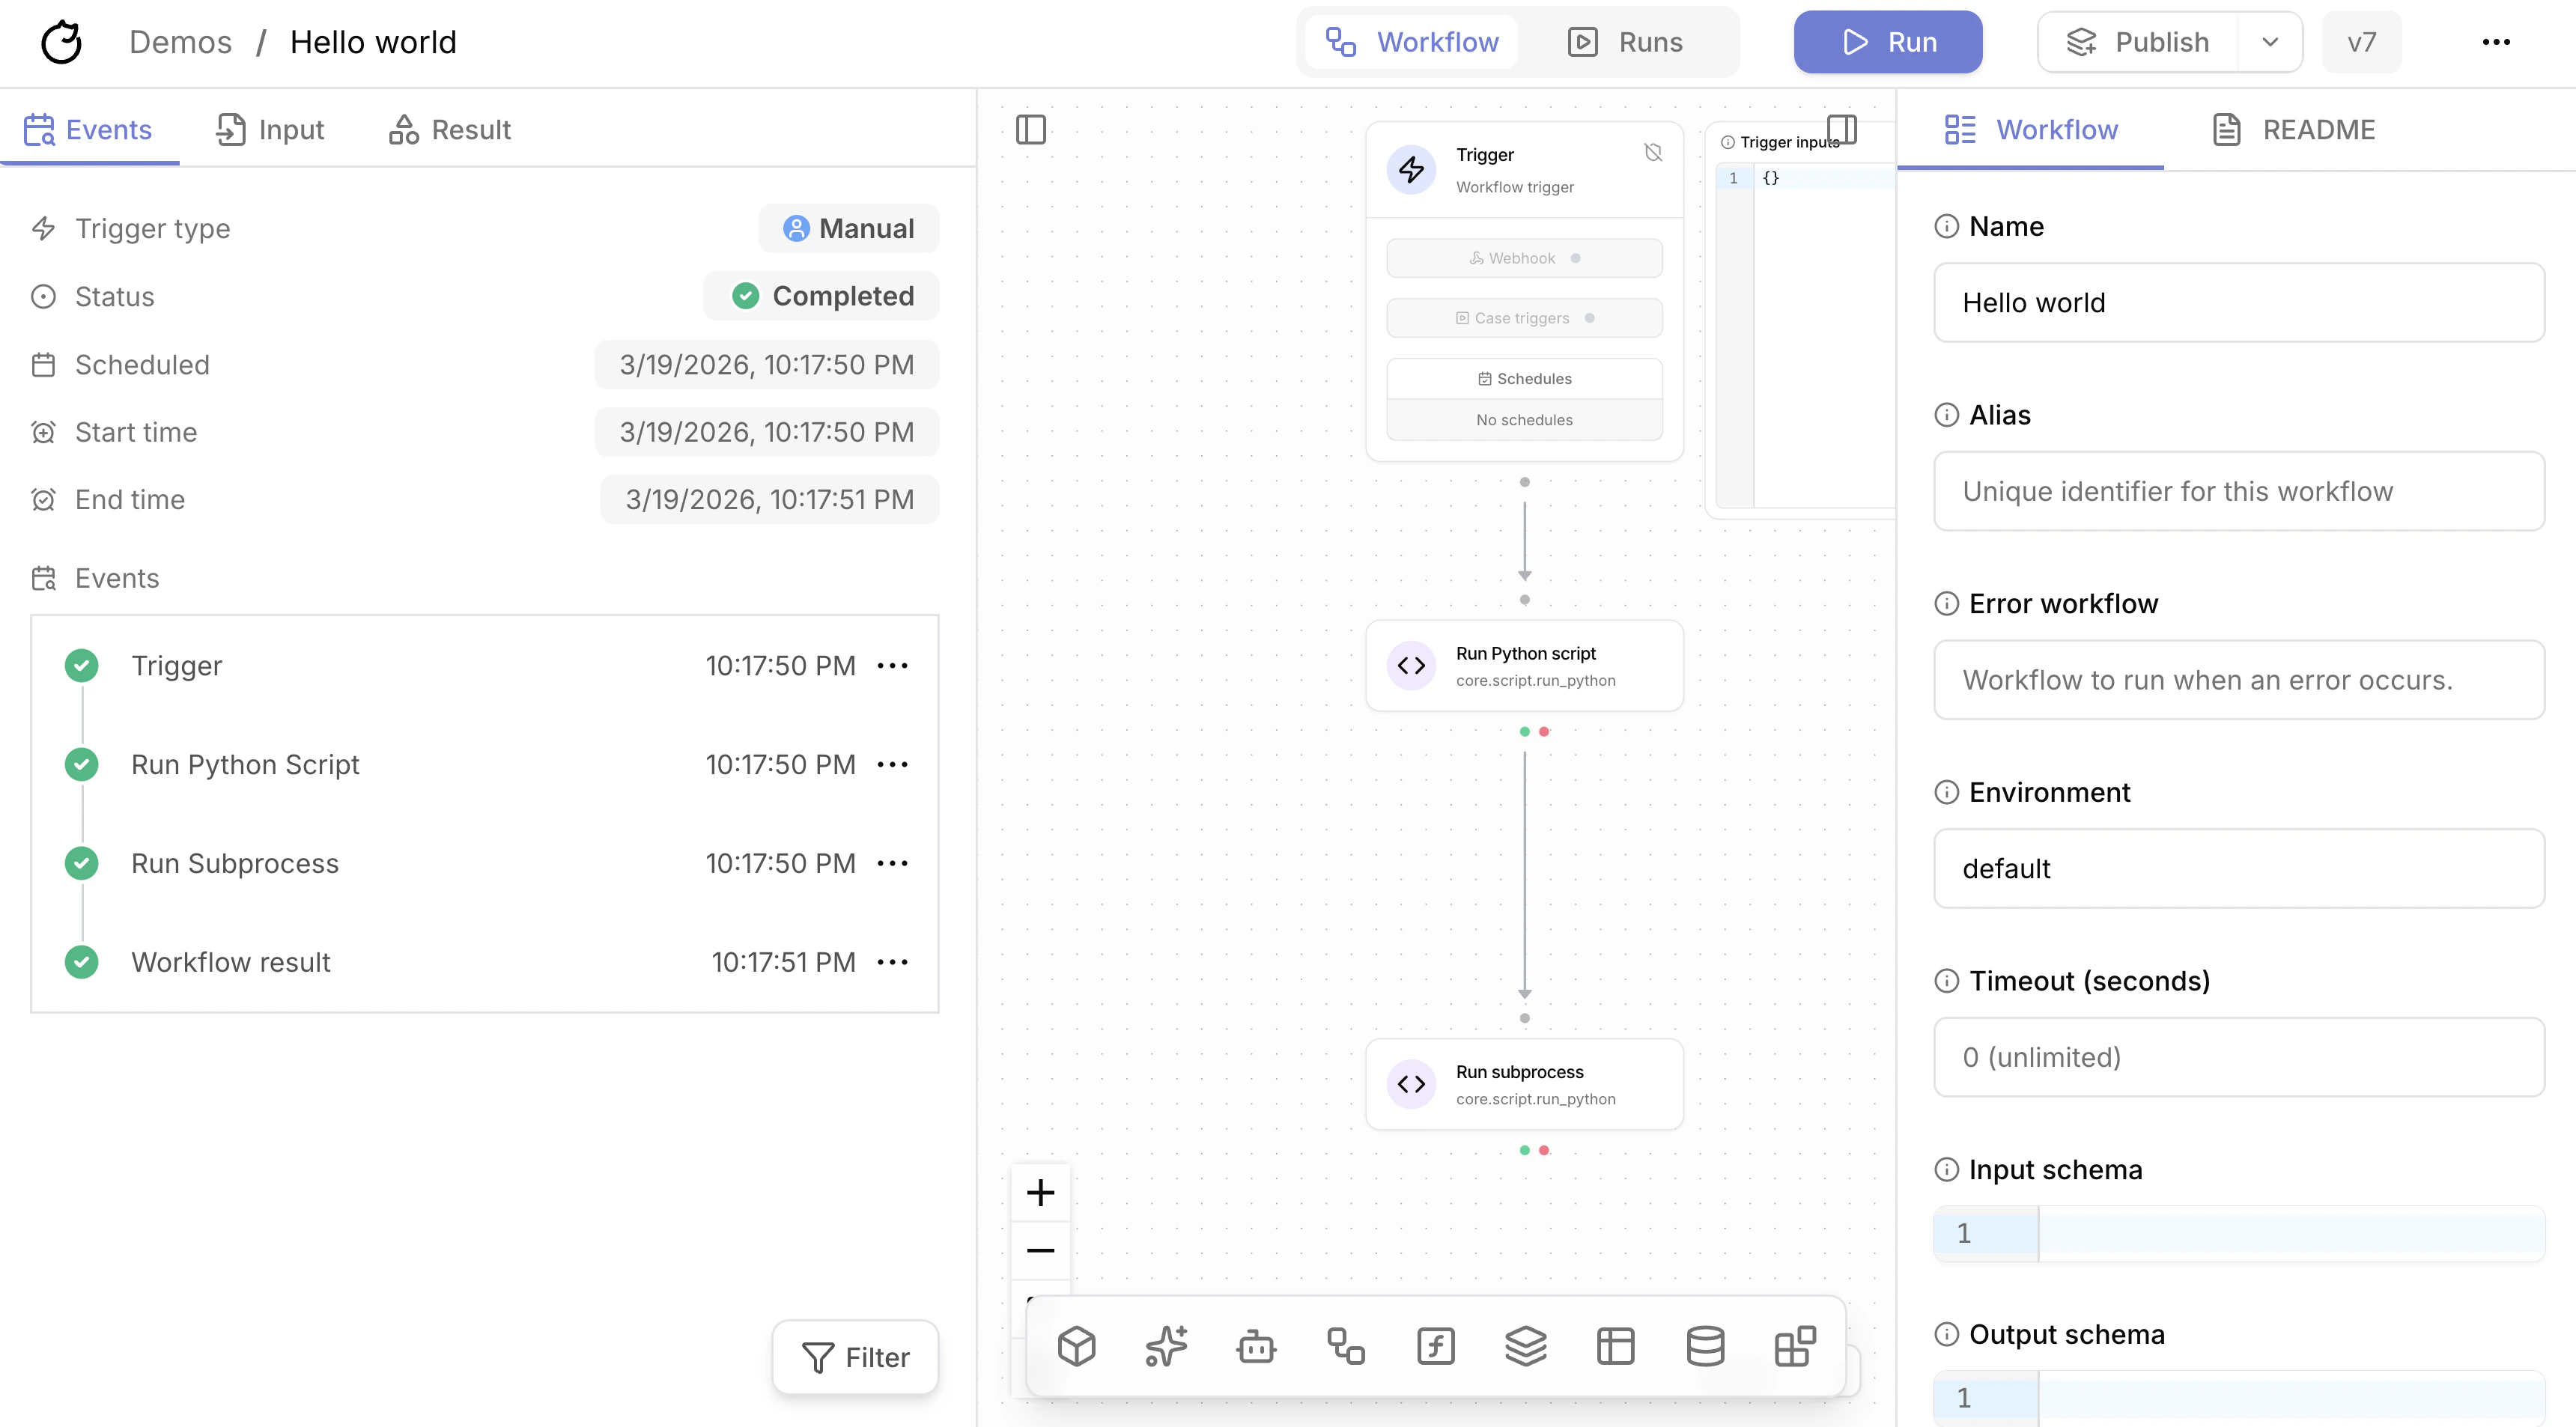
Task: Click the components icon at the toolbar's right end
Action: [1795, 1346]
